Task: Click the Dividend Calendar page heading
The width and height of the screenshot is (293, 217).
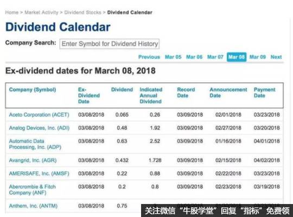Action: (58, 27)
